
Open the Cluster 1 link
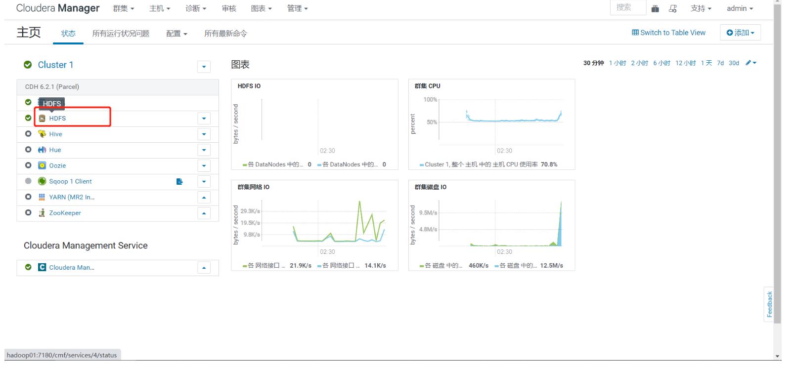coord(55,65)
